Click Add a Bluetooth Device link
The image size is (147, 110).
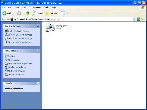tap(18, 31)
